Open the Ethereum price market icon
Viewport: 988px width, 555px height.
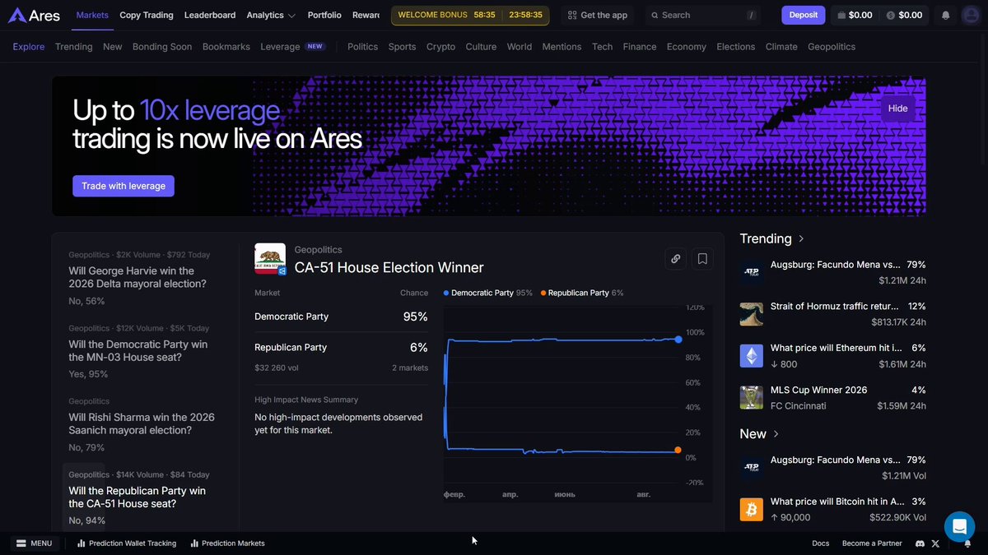[751, 355]
